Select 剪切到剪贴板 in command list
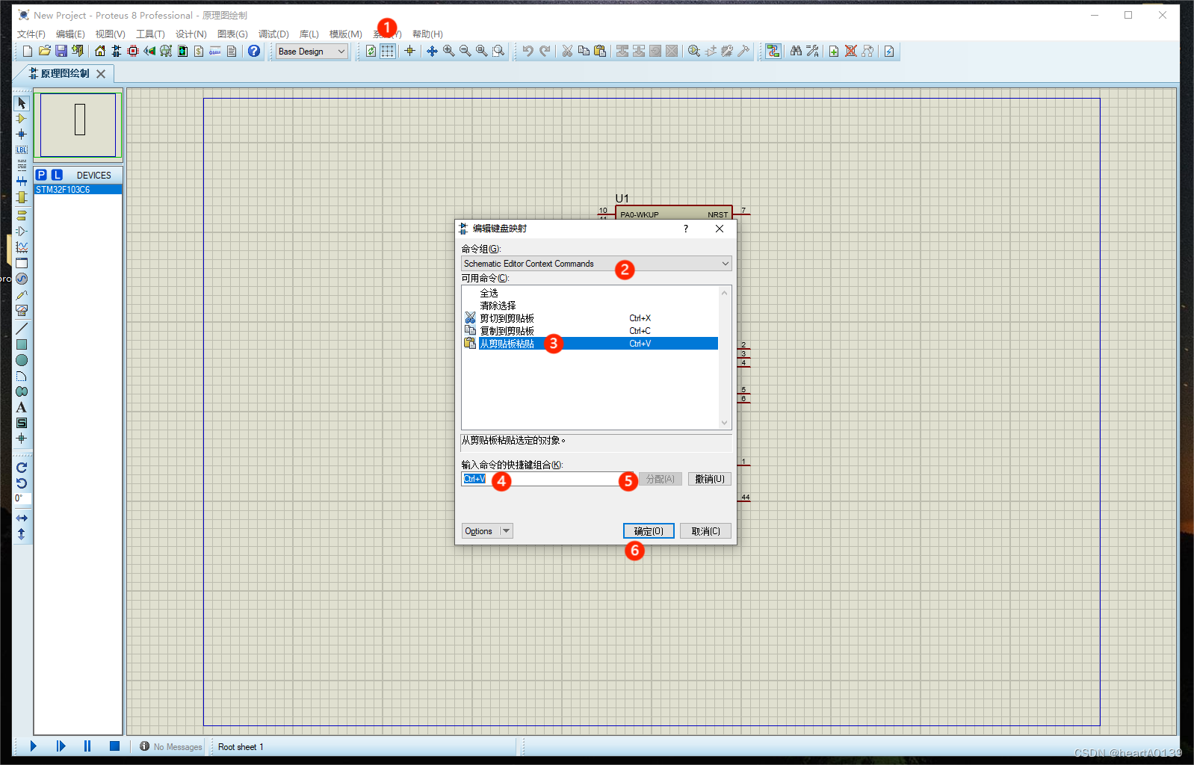The image size is (1194, 765). point(507,318)
